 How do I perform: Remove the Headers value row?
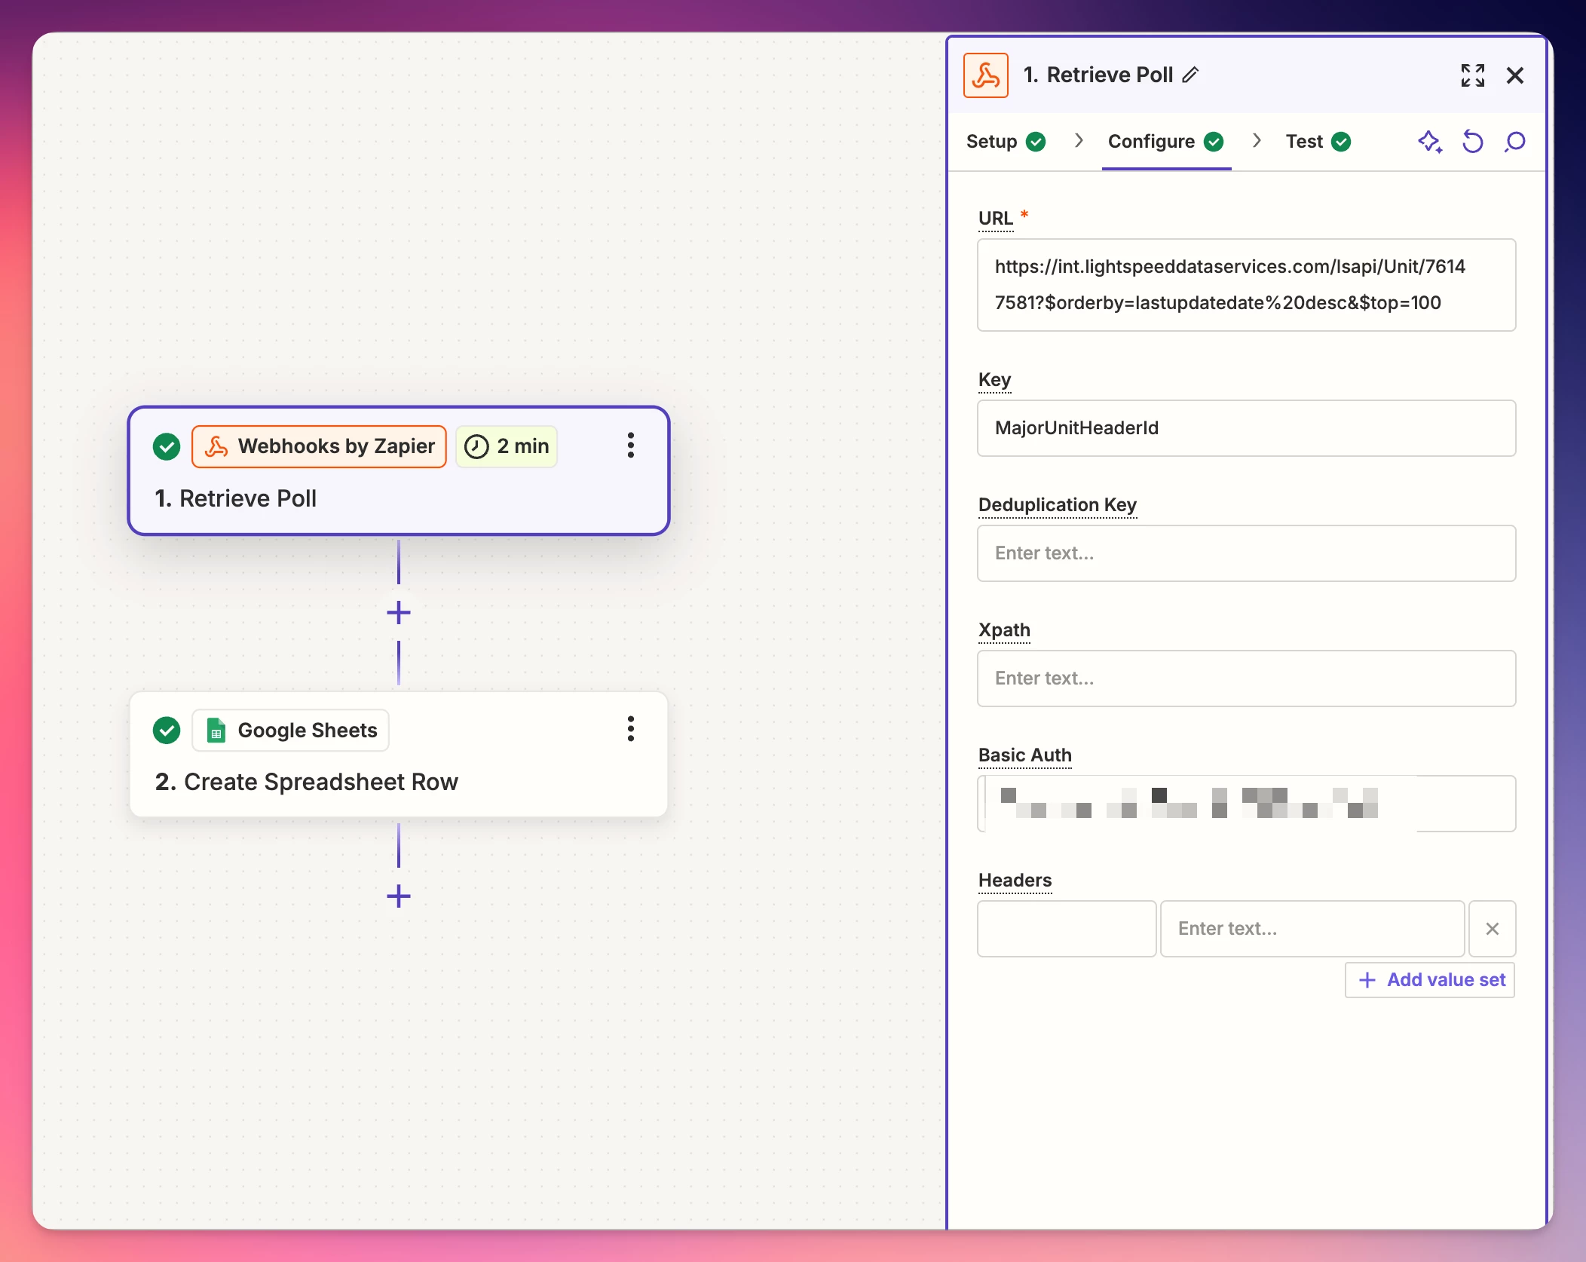click(x=1492, y=929)
